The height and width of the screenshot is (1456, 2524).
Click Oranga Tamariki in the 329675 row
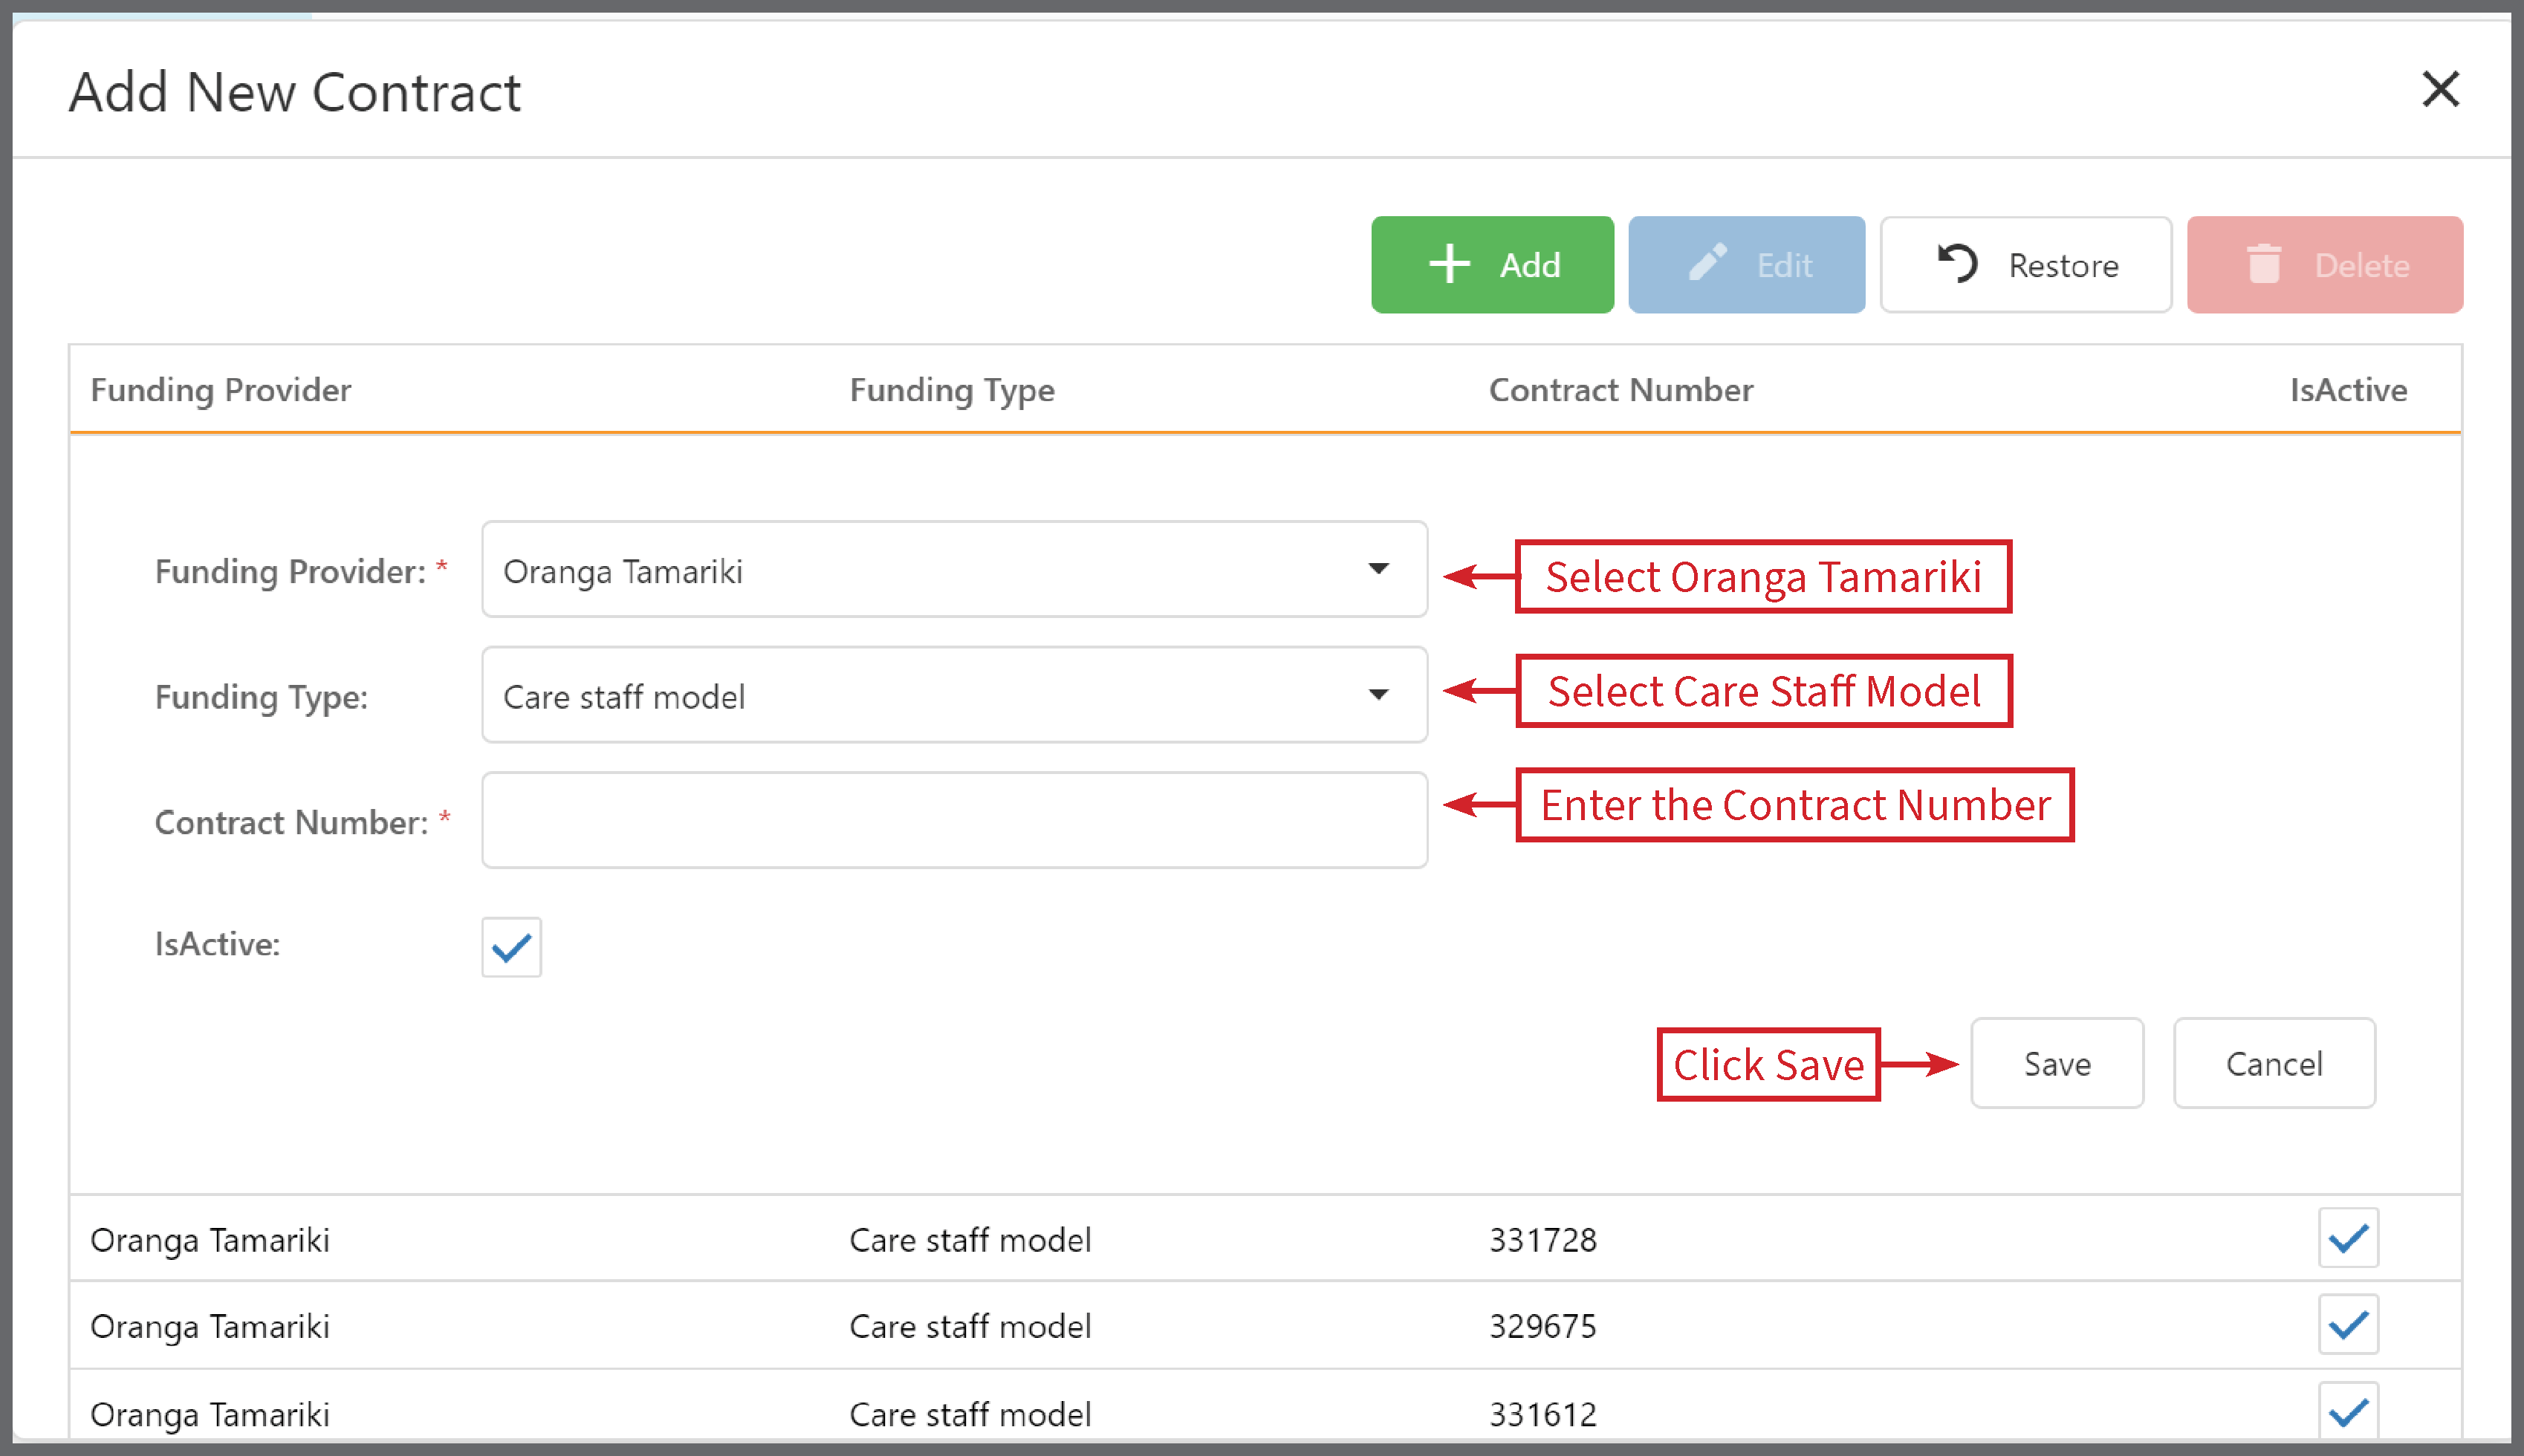point(210,1327)
